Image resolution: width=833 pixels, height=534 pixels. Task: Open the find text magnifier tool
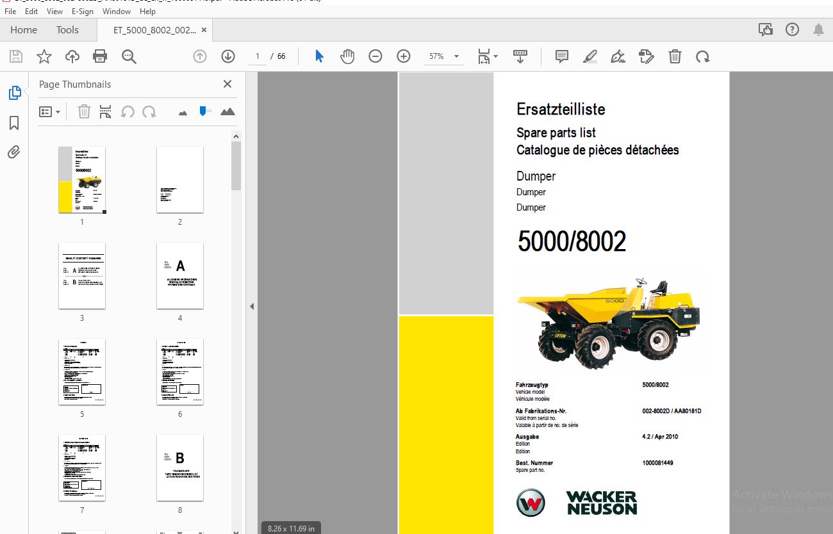point(129,56)
